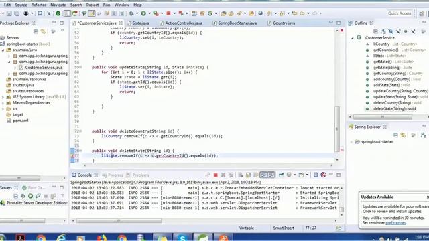Click the Quick Access search field
Screen dimensions: 429x241
400,13
